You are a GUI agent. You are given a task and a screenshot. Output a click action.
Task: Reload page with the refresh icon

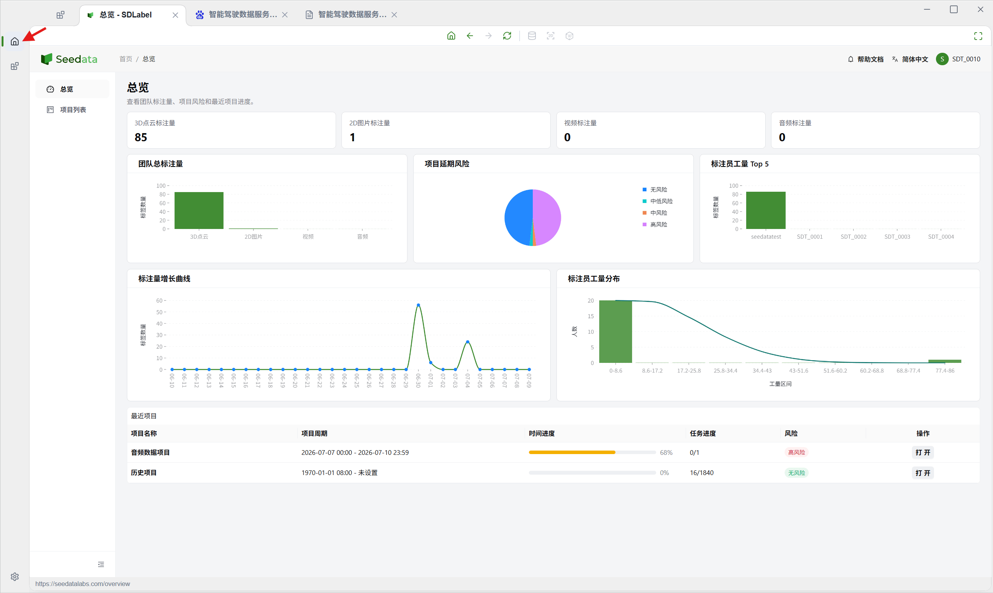click(x=507, y=36)
